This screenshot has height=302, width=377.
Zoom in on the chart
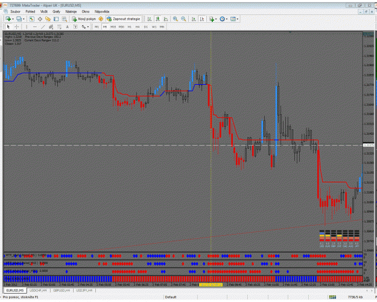click(x=176, y=19)
